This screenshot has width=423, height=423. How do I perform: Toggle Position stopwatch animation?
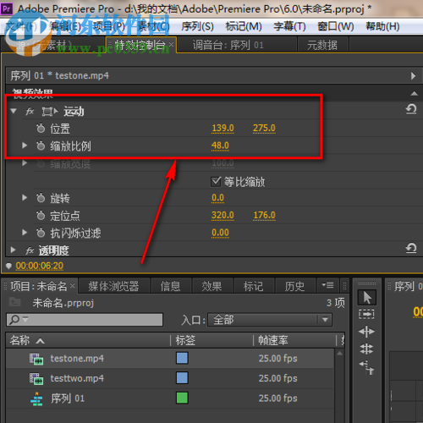click(41, 129)
